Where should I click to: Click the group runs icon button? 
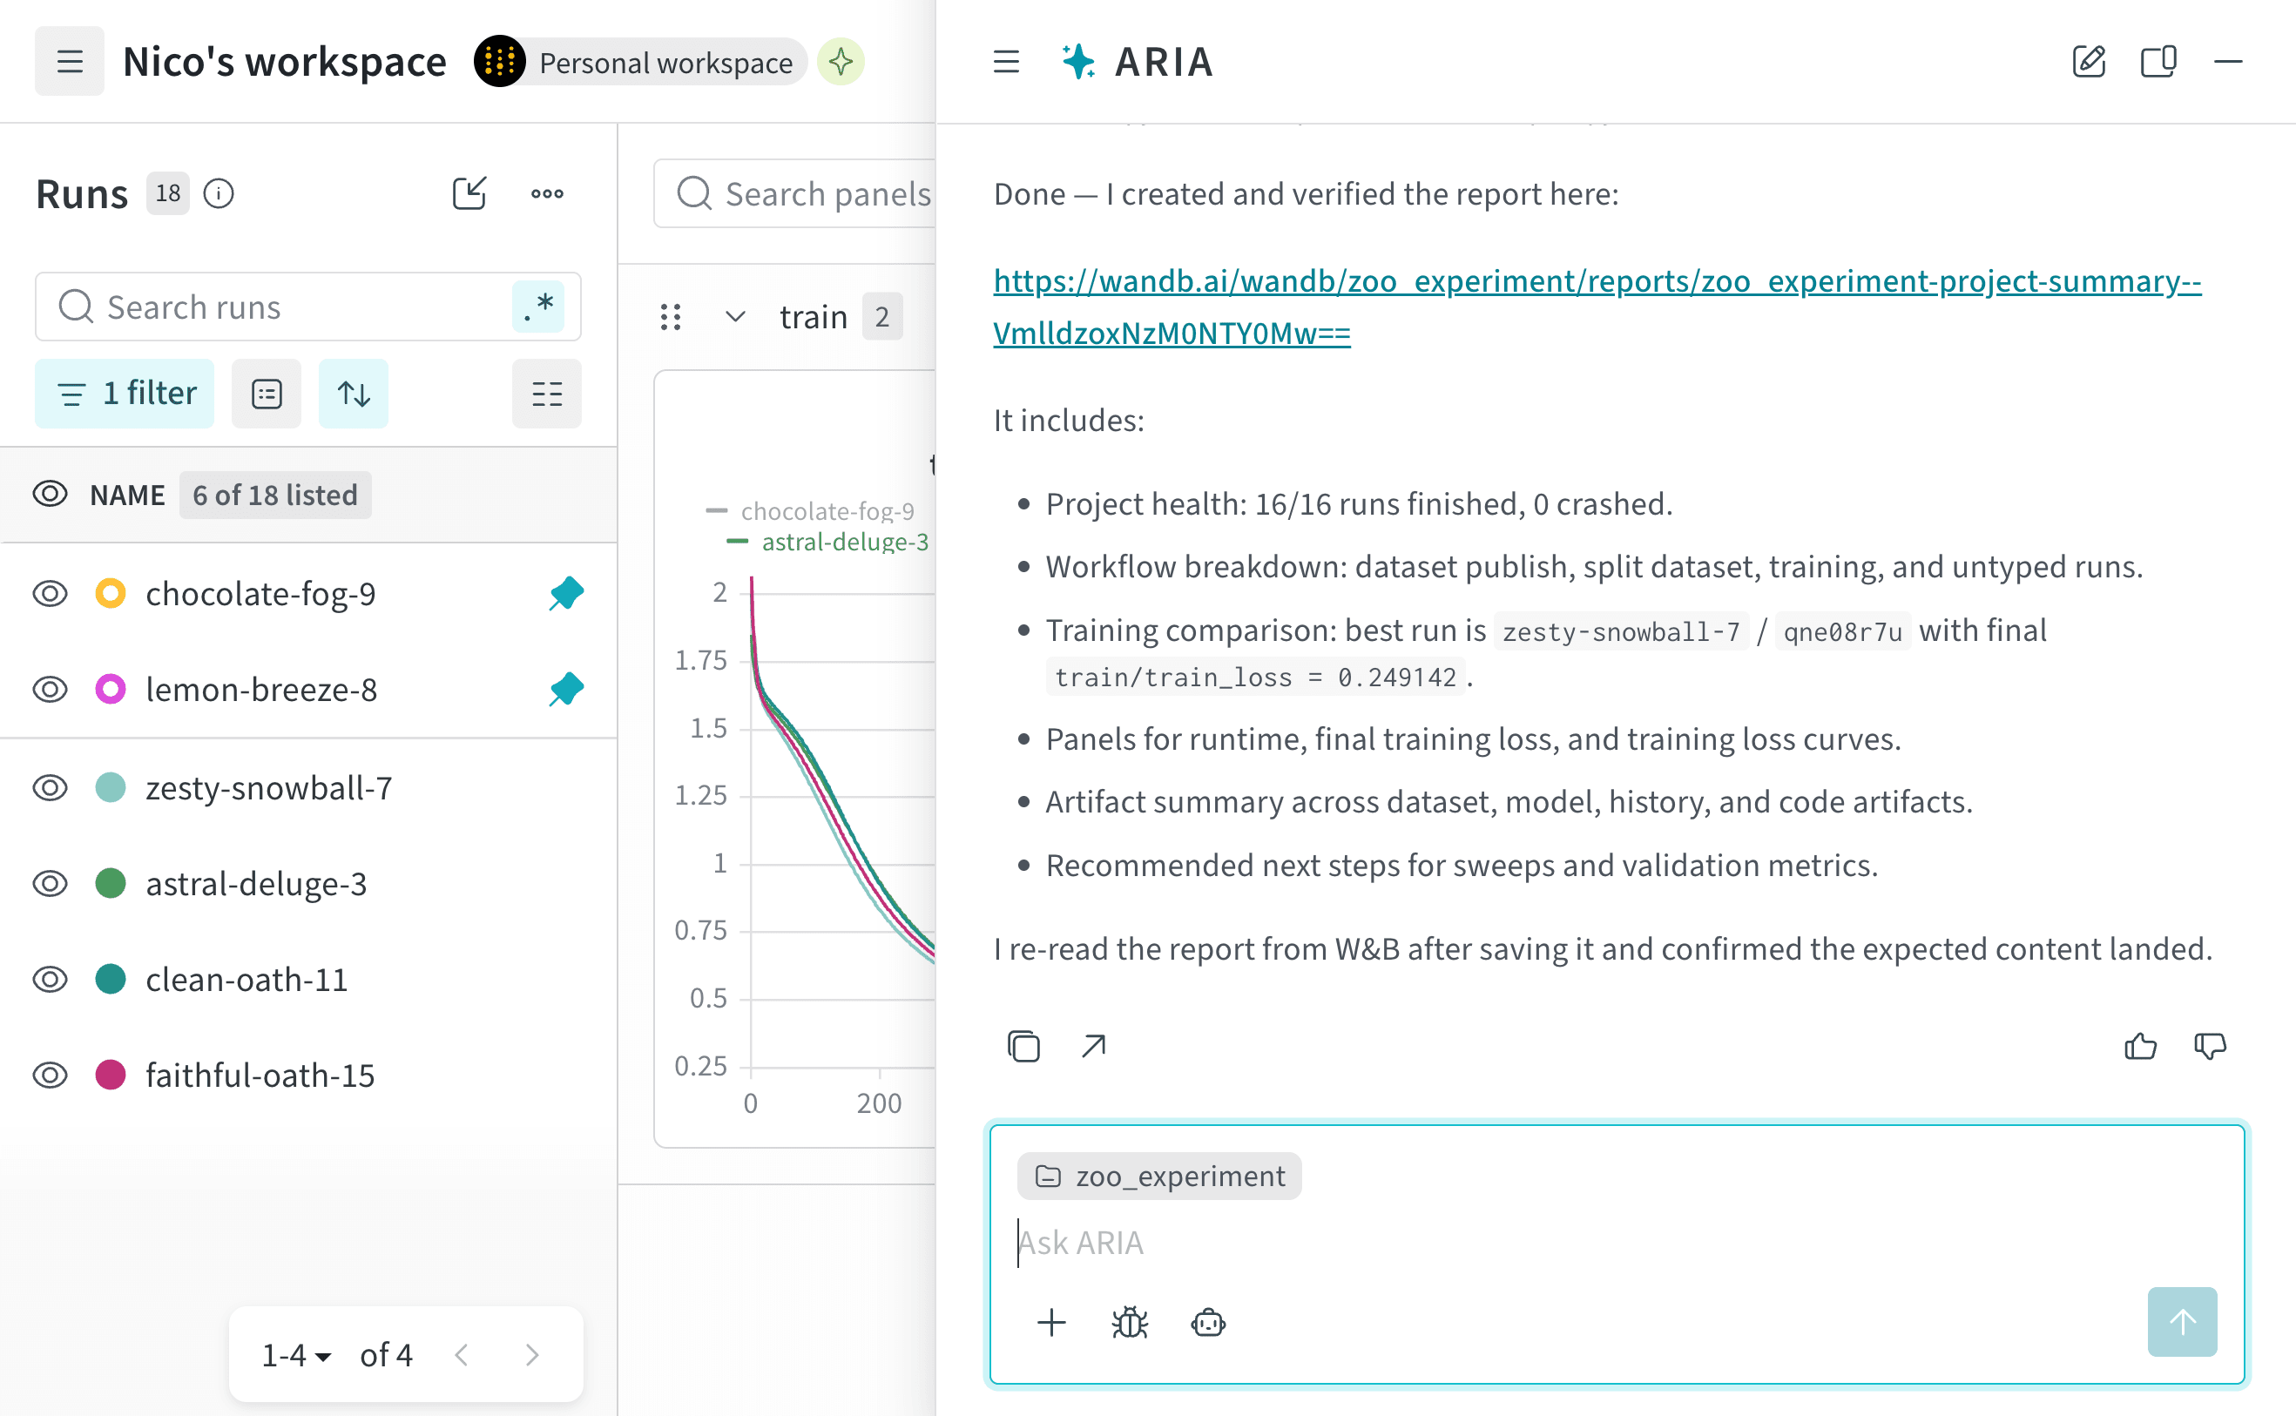[266, 394]
